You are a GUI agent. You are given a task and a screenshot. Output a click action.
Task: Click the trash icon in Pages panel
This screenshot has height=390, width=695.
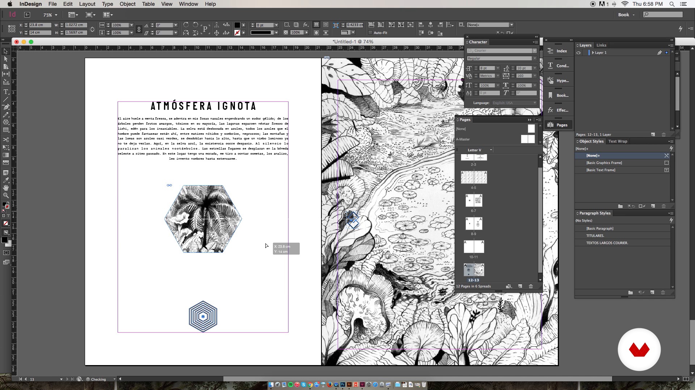[x=531, y=286]
